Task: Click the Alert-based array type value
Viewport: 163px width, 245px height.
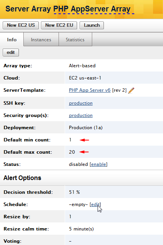Action: (x=82, y=66)
